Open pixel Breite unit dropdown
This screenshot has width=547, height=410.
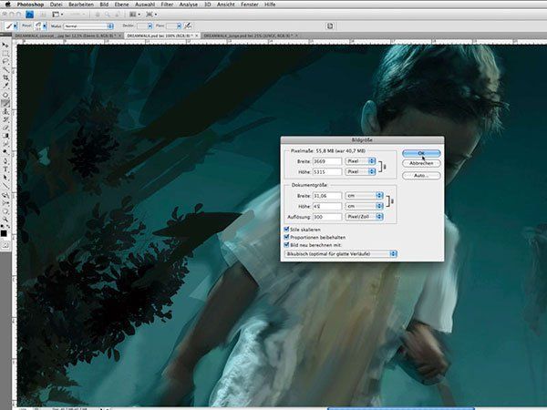[360, 161]
